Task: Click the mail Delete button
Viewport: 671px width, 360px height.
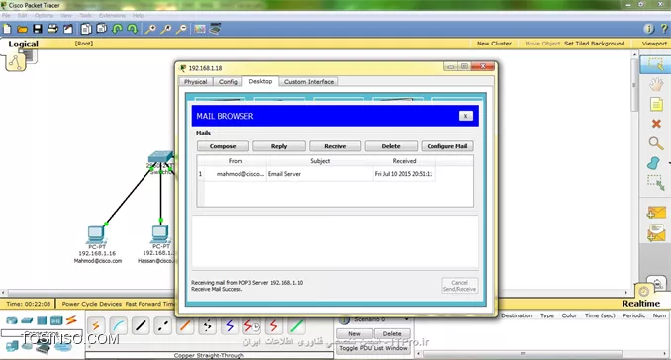Action: (391, 146)
